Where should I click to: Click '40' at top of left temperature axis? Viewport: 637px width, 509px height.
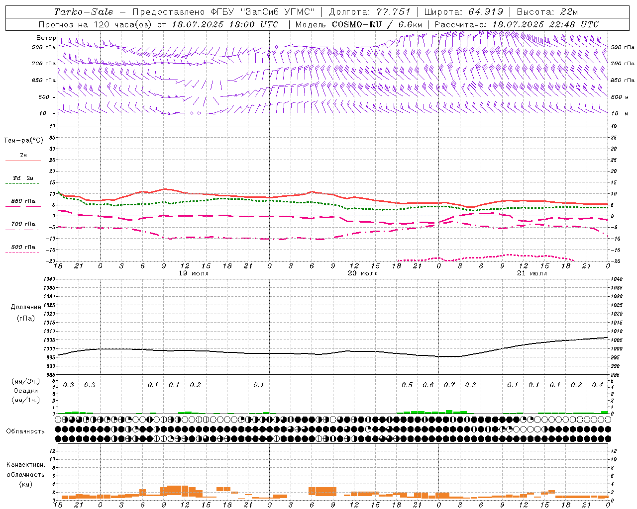(x=52, y=126)
